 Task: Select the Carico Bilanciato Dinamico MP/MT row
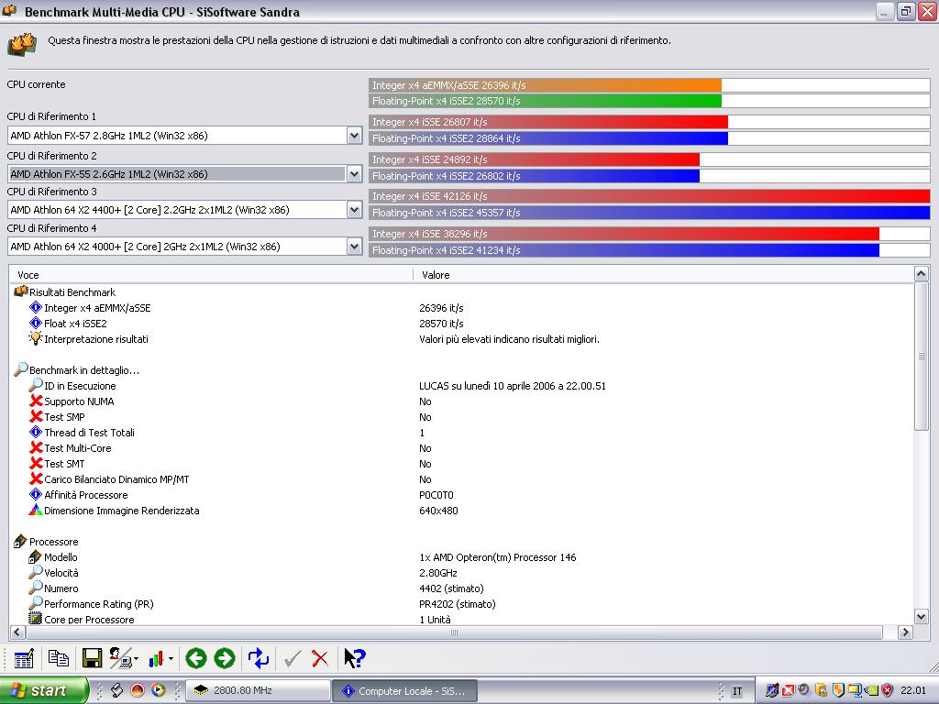click(x=461, y=478)
